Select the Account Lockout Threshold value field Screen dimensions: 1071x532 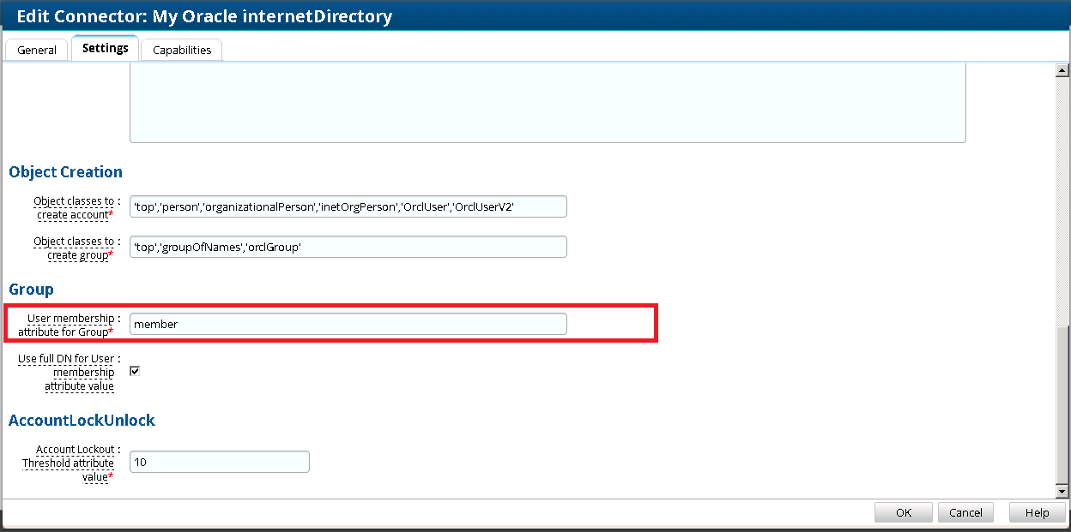[x=219, y=462]
